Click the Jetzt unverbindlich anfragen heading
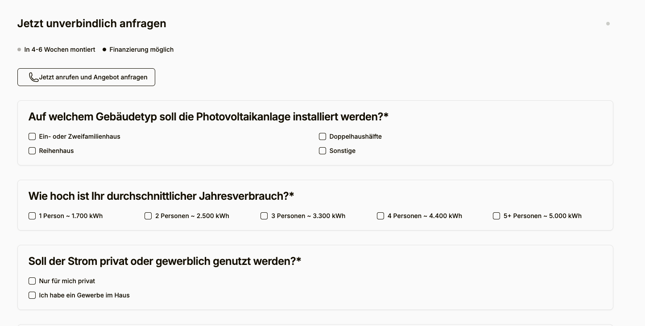Viewport: 645px width, 326px height. [x=91, y=23]
